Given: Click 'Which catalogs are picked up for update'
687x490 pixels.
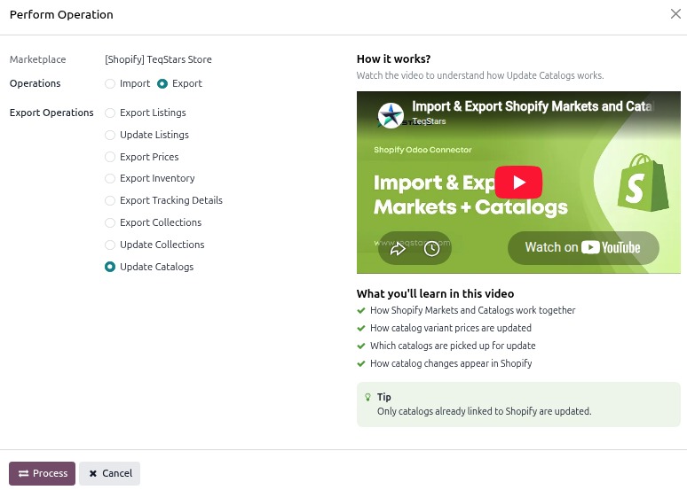Looking at the screenshot, I should (453, 346).
